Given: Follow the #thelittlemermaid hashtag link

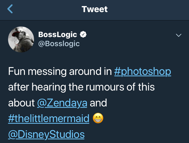Looking at the screenshot, I should (x=49, y=119).
